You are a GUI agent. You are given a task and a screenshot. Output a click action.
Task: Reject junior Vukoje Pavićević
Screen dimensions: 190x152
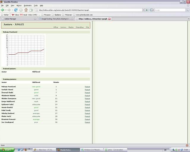(x=87, y=86)
